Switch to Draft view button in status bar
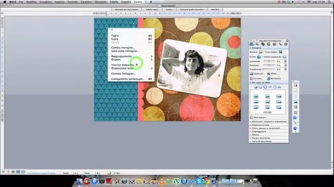The height and width of the screenshot is (187, 334). click(4, 172)
